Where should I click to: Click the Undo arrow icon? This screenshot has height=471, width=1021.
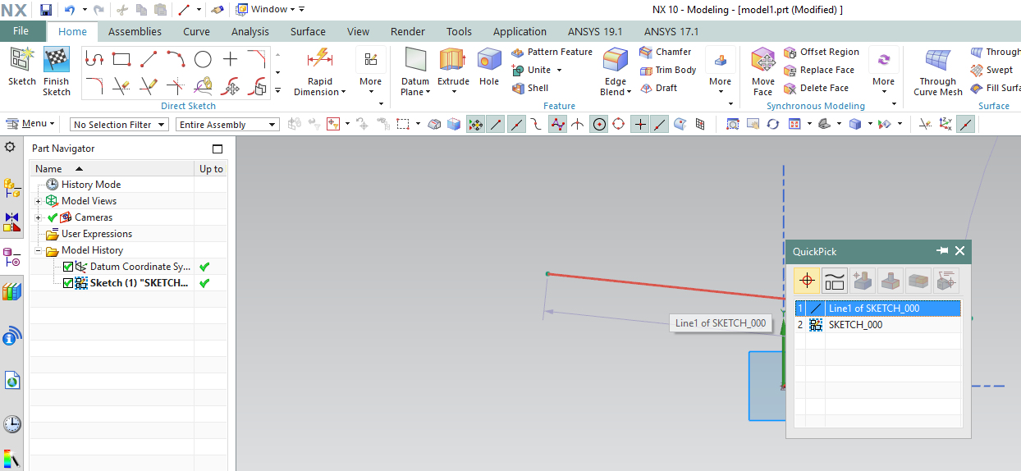point(70,10)
